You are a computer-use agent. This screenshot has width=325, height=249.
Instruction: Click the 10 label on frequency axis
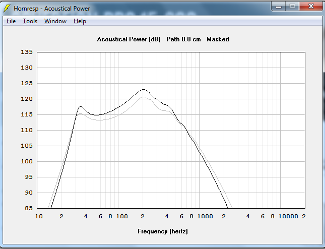coord(39,216)
